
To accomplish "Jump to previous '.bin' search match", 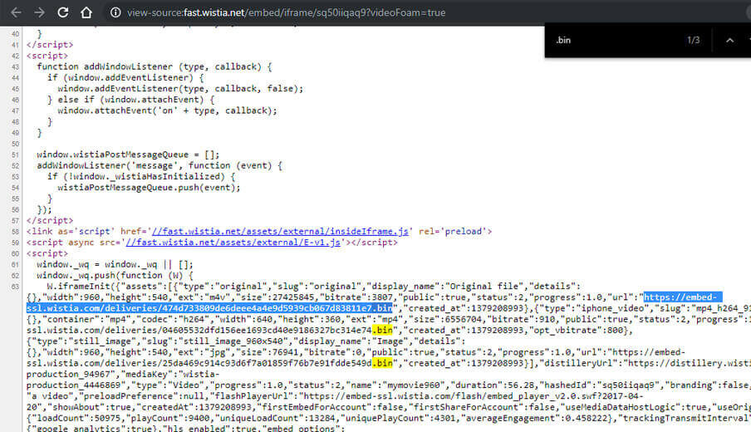I will pyautogui.click(x=729, y=40).
